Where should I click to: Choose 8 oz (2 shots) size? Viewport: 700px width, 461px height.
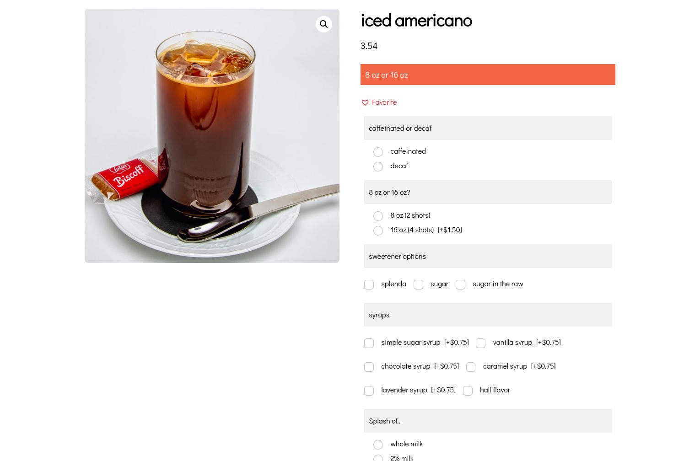pos(378,216)
